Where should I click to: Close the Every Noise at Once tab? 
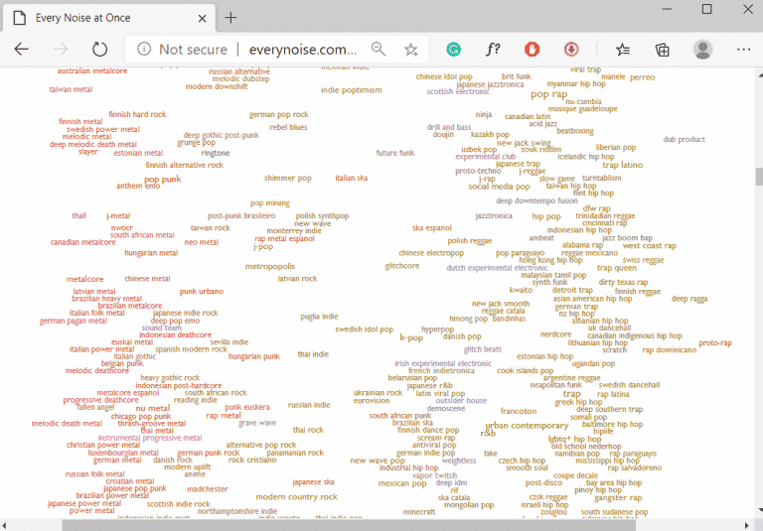coord(202,17)
